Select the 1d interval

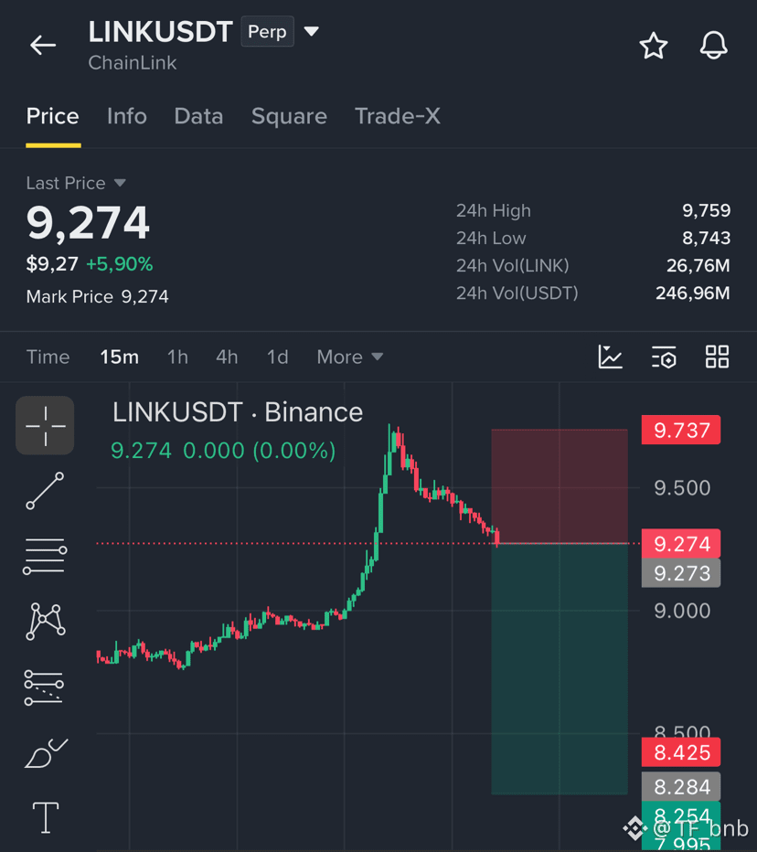click(x=277, y=357)
